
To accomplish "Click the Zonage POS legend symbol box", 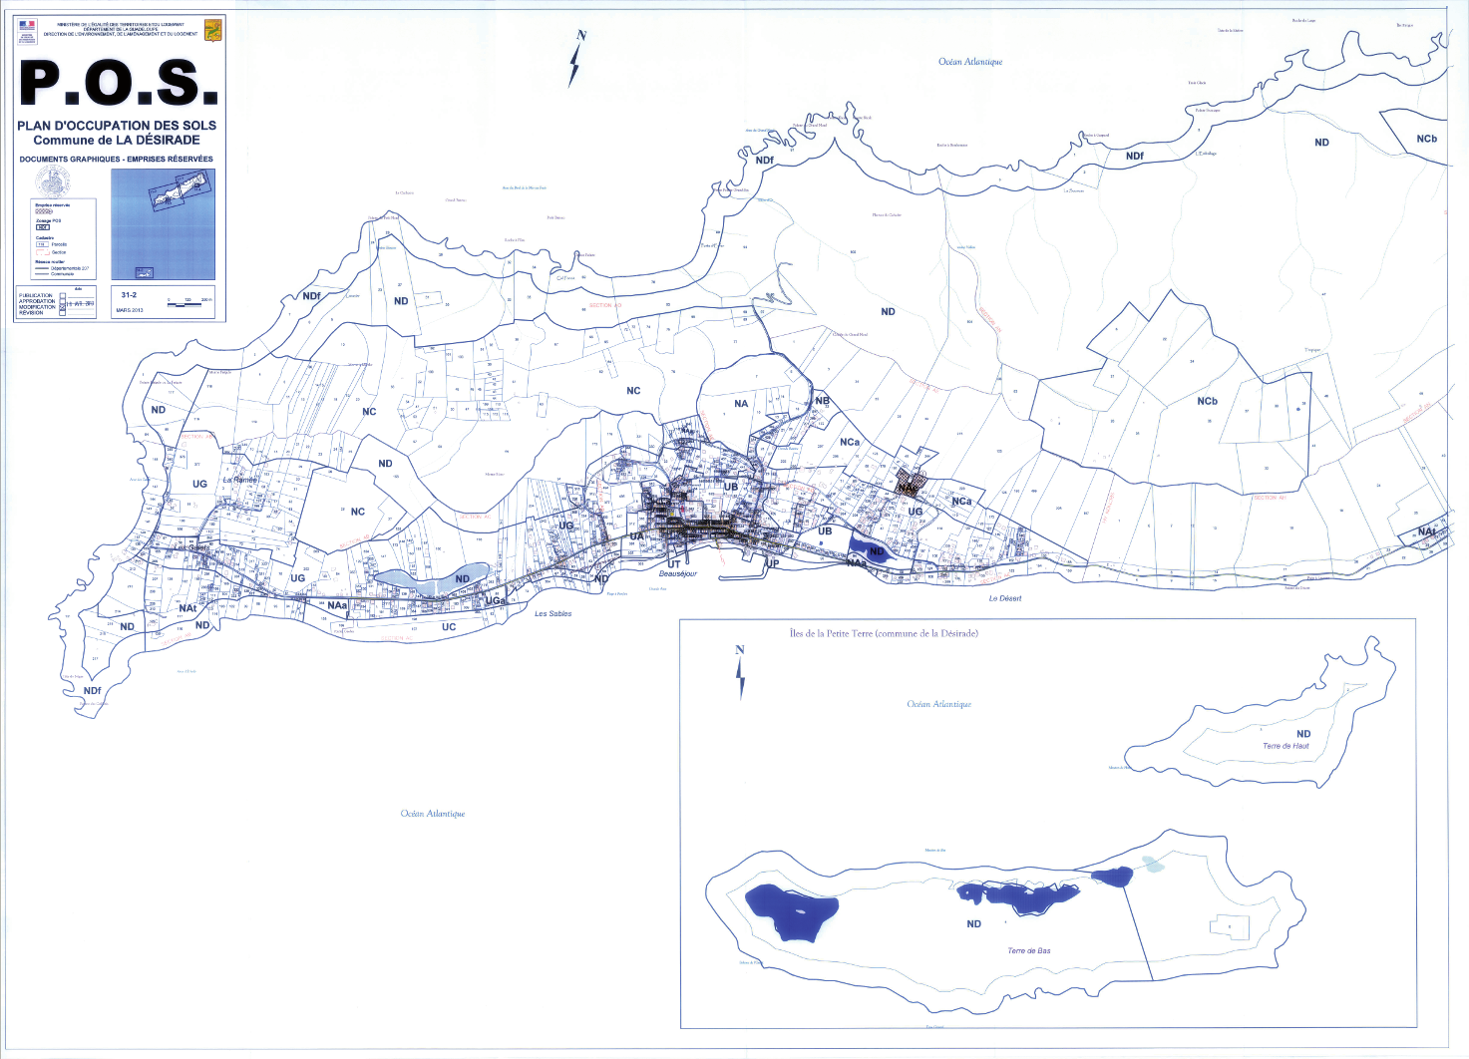I will [x=43, y=227].
